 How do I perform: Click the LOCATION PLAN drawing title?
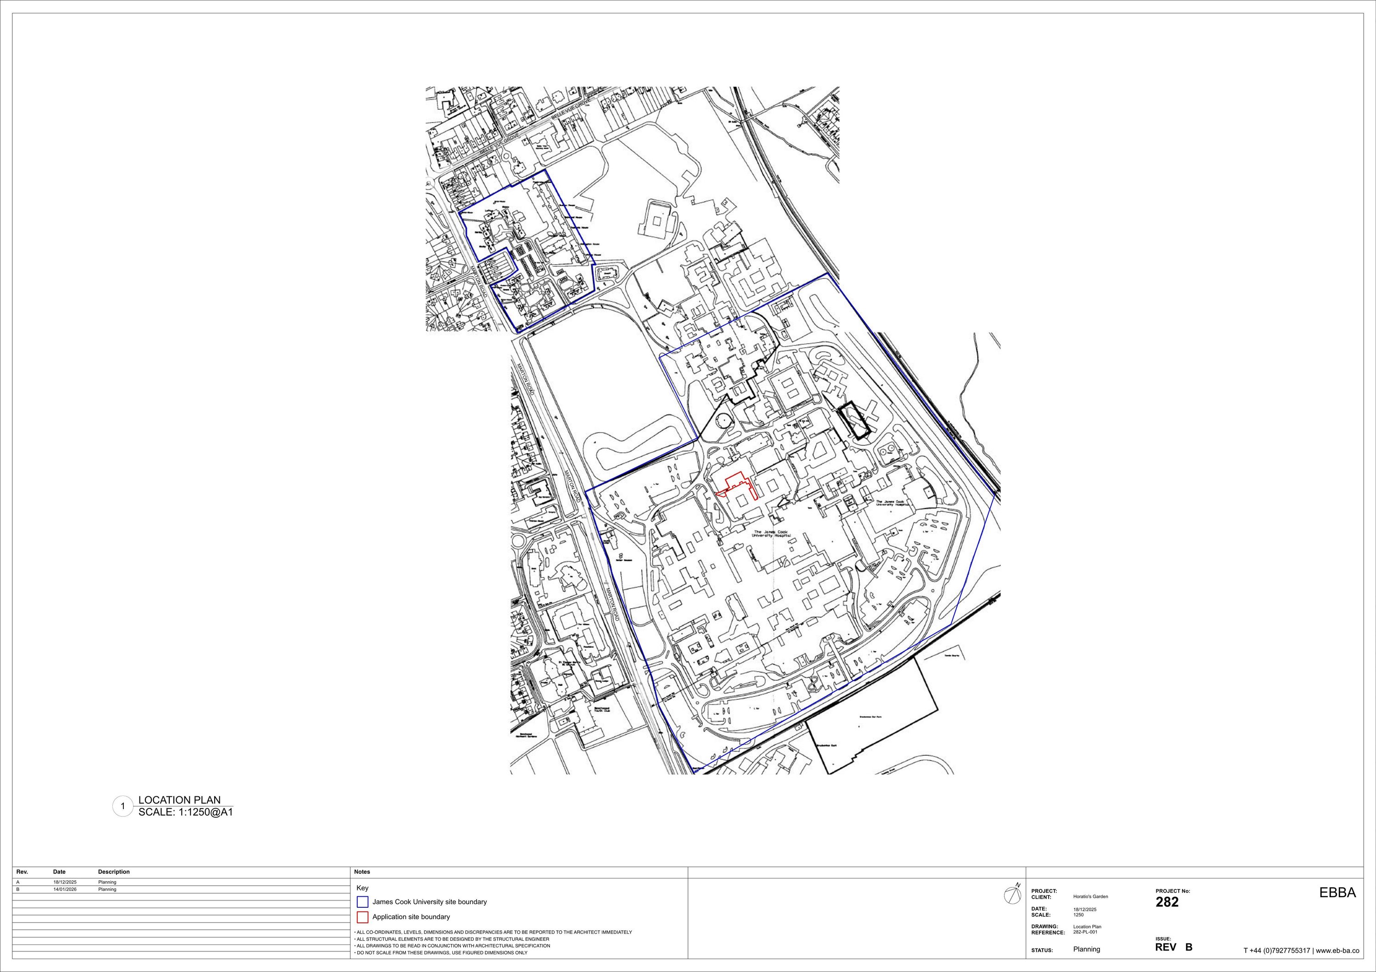tap(179, 800)
